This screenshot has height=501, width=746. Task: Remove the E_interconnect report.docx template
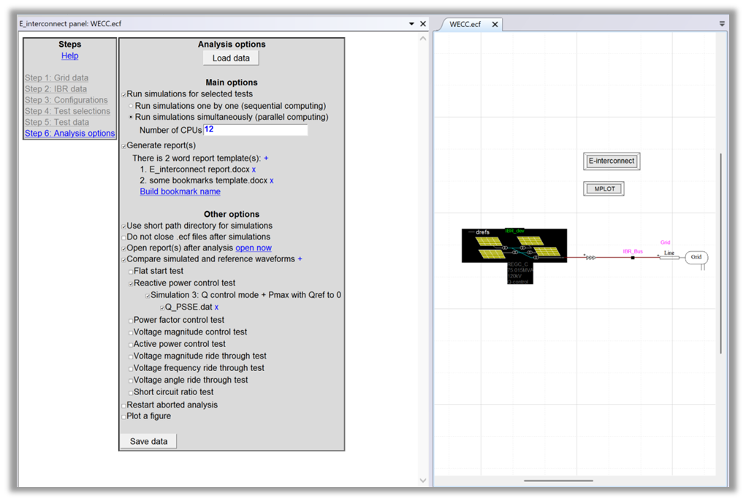254,169
